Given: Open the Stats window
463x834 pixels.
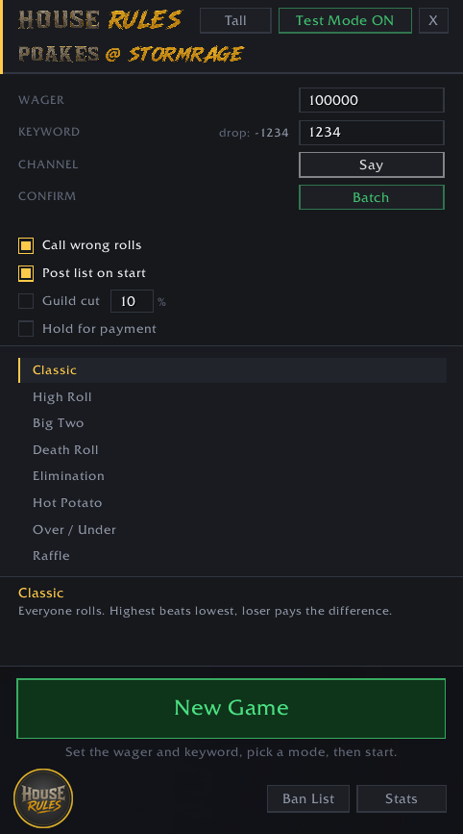Looking at the screenshot, I should coord(402,799).
